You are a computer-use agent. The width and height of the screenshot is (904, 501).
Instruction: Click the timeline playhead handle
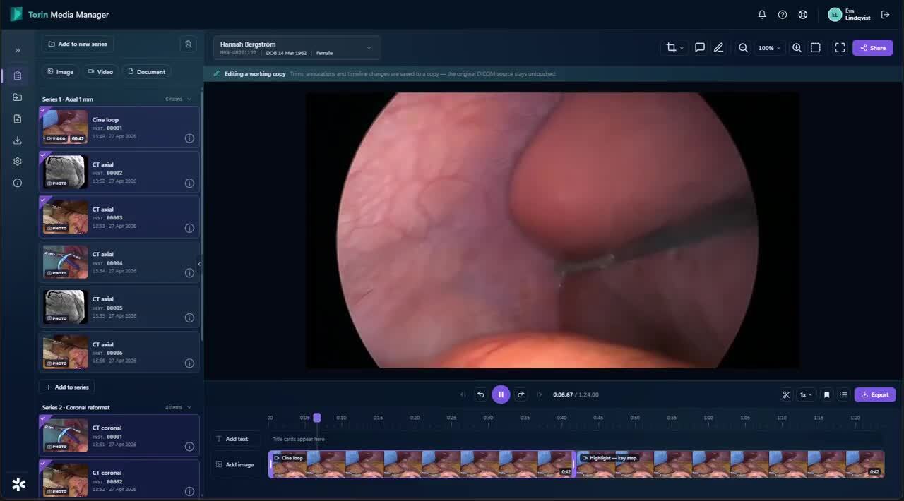pyautogui.click(x=317, y=418)
